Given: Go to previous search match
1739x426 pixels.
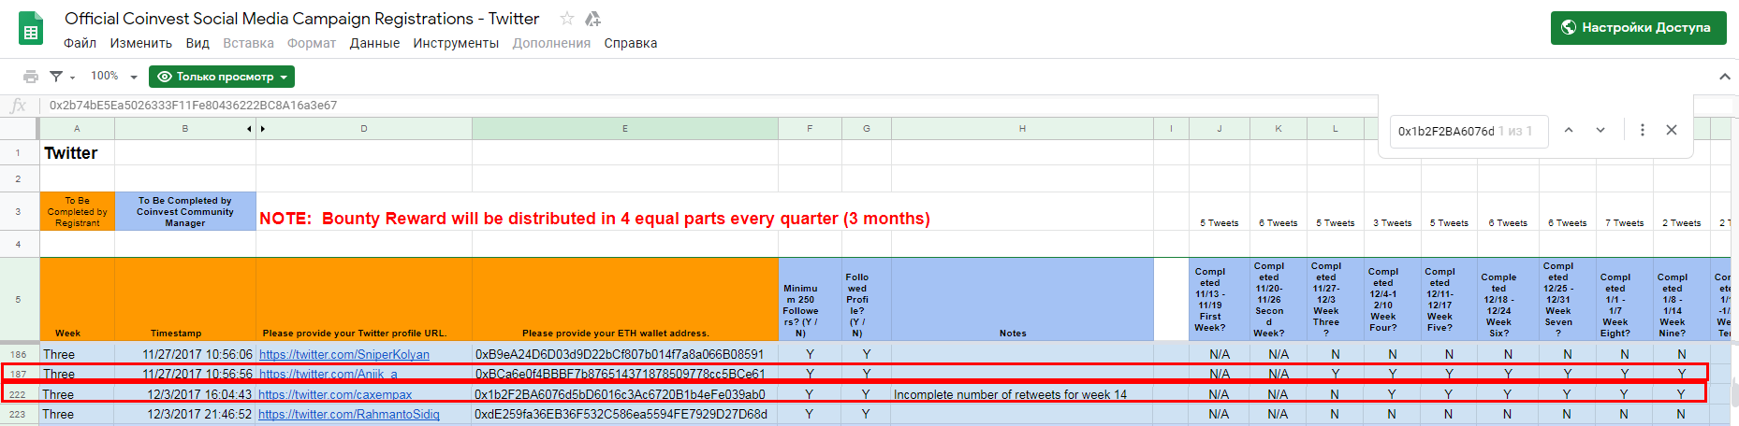Looking at the screenshot, I should pyautogui.click(x=1569, y=130).
